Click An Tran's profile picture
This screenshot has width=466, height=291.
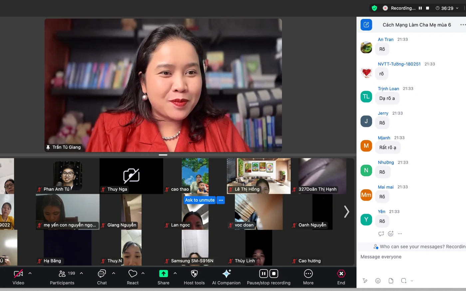point(366,48)
